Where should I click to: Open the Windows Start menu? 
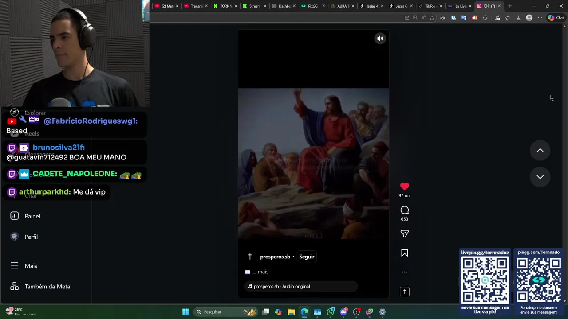pos(186,312)
